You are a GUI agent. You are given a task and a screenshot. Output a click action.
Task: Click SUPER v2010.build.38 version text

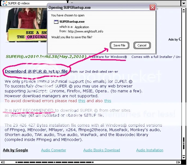coord(46,57)
